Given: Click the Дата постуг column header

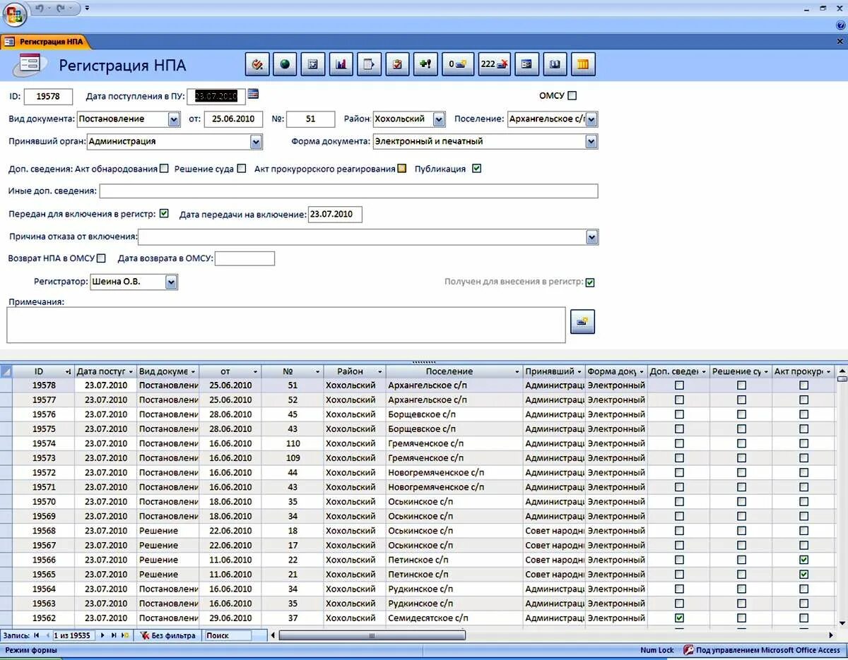Looking at the screenshot, I should pos(105,371).
